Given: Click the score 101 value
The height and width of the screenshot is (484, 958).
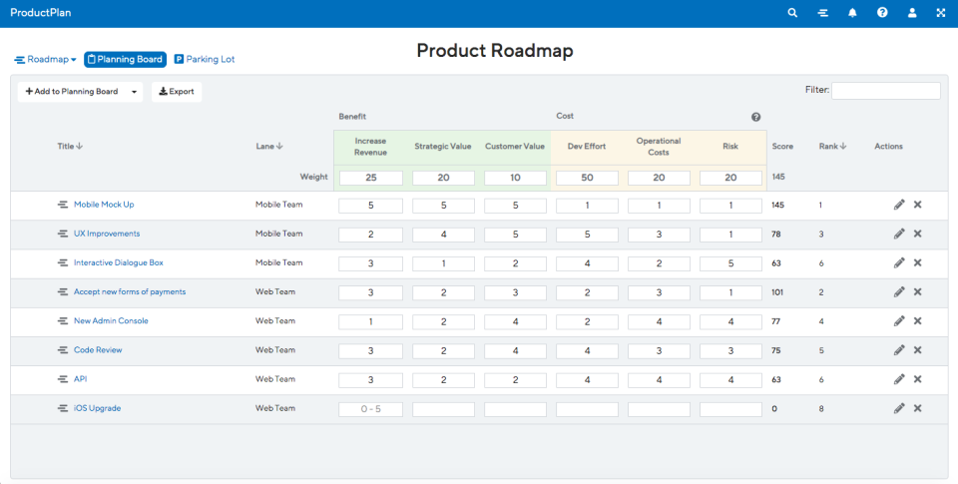Looking at the screenshot, I should tap(777, 292).
